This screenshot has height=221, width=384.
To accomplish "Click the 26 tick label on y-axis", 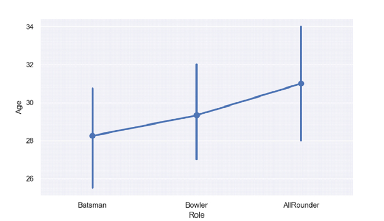I will pos(30,179).
